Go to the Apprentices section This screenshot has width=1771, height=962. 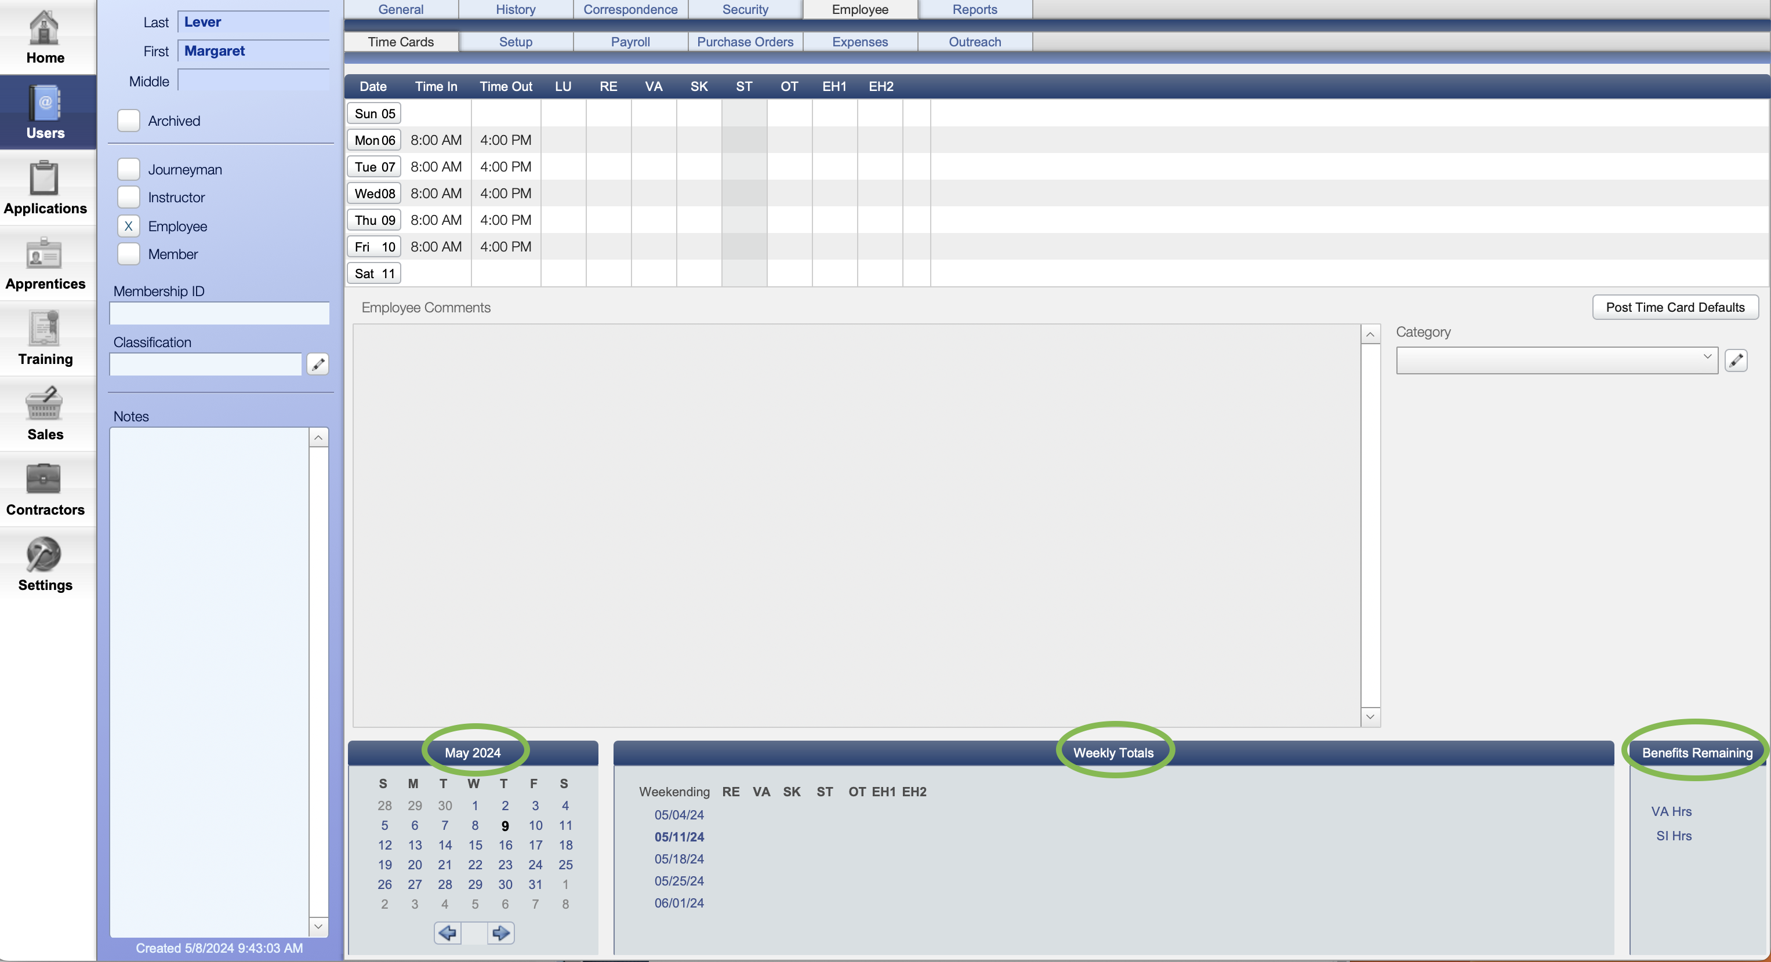45,264
